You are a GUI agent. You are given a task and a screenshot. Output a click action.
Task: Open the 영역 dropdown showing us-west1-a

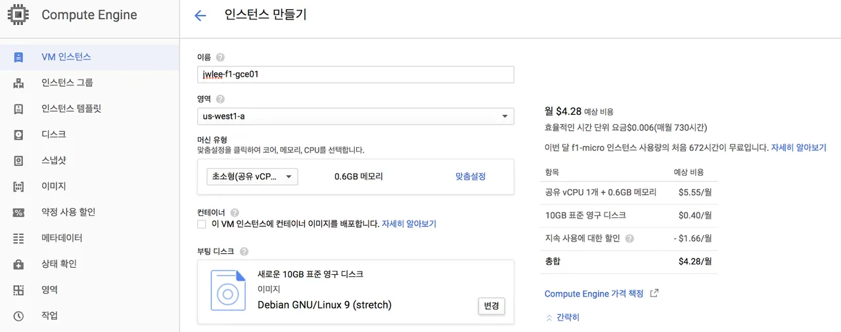(355, 116)
